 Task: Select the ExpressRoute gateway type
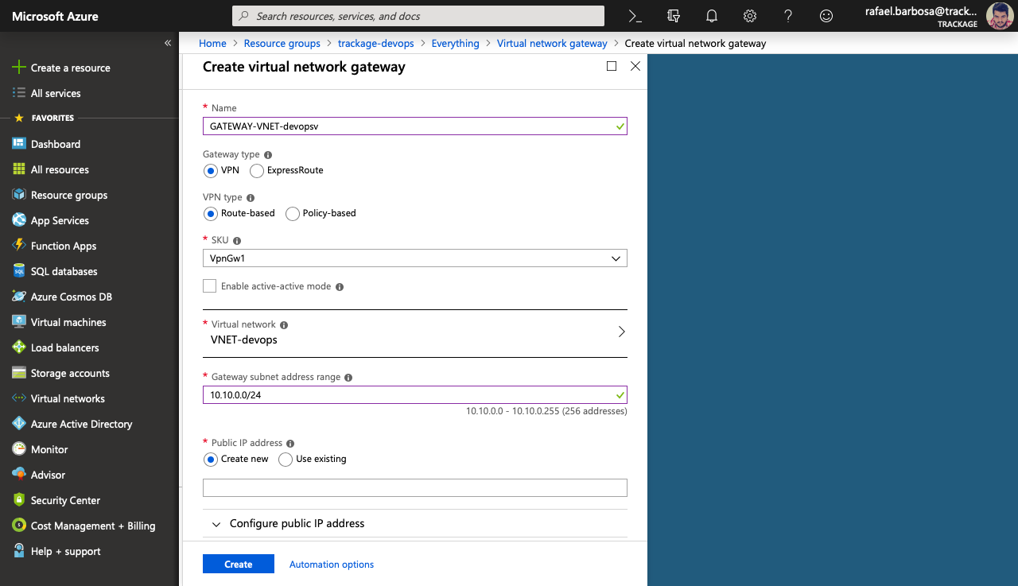[x=257, y=171]
